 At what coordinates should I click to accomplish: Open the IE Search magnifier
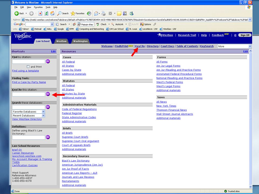coord(63,13)
